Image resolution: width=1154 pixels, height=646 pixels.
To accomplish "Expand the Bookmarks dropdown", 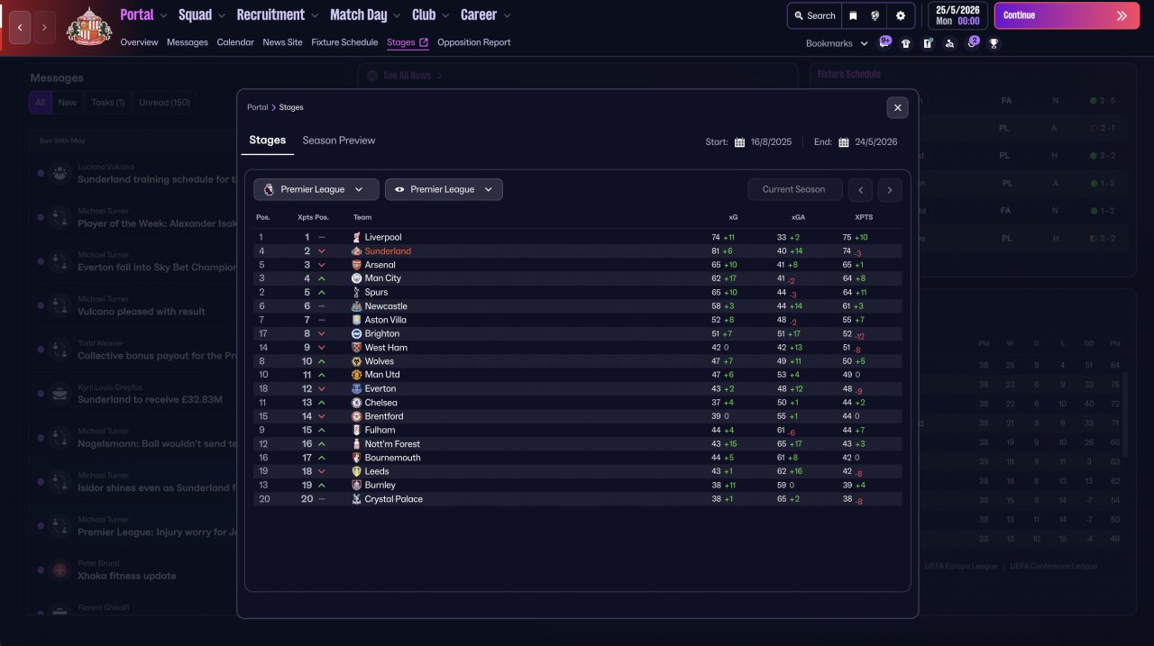I will tap(838, 43).
